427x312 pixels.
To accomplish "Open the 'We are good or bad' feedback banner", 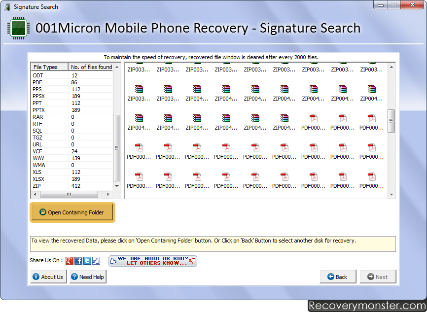I will point(153,261).
